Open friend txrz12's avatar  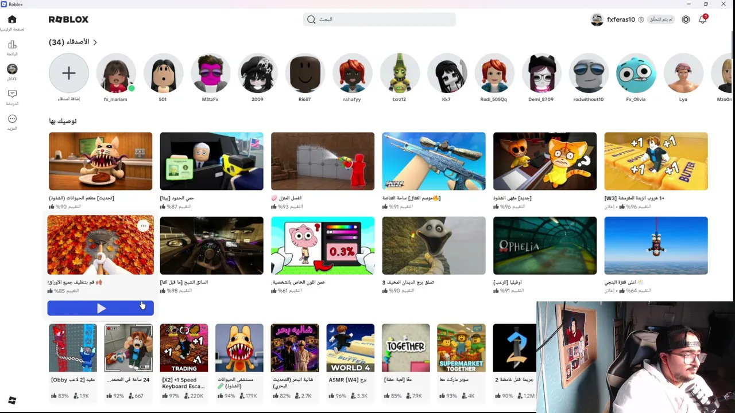[x=400, y=73]
